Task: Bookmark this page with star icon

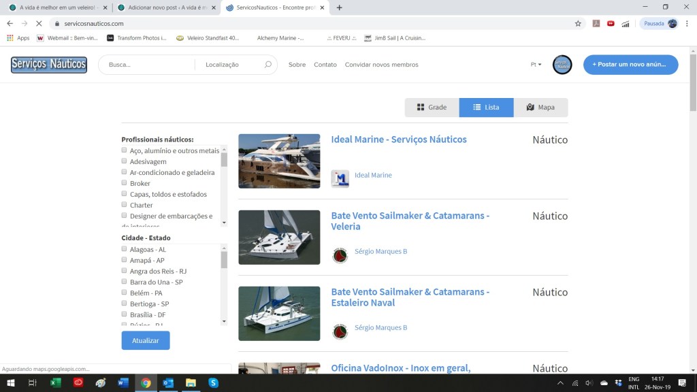Action: (578, 23)
